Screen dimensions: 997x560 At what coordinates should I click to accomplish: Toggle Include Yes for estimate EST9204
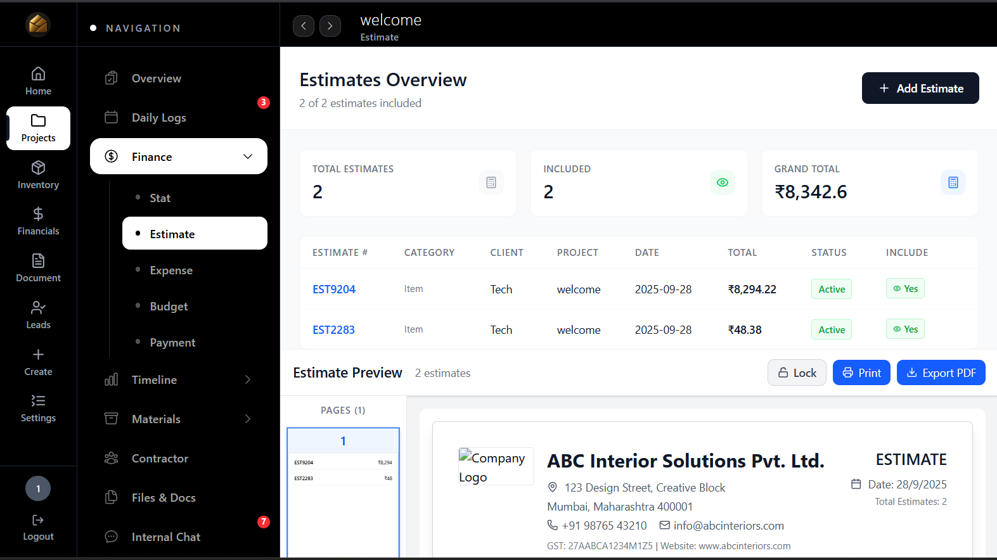click(905, 289)
